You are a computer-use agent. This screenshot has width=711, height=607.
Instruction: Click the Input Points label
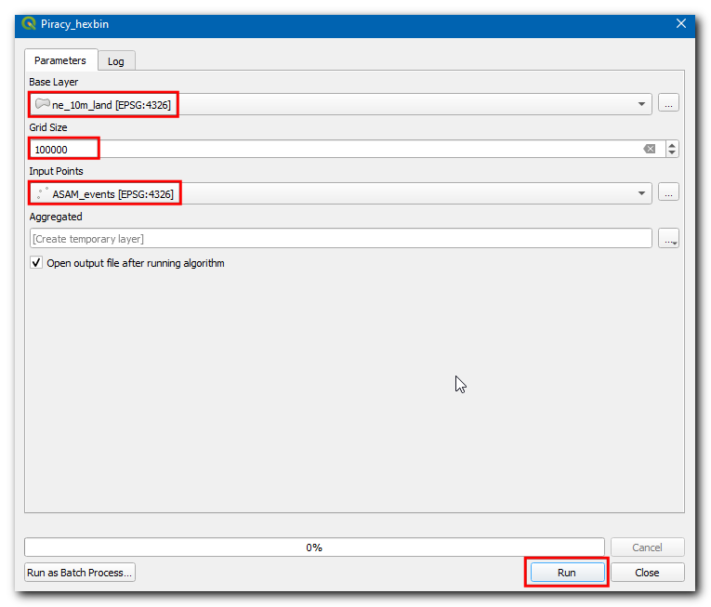pyautogui.click(x=56, y=171)
